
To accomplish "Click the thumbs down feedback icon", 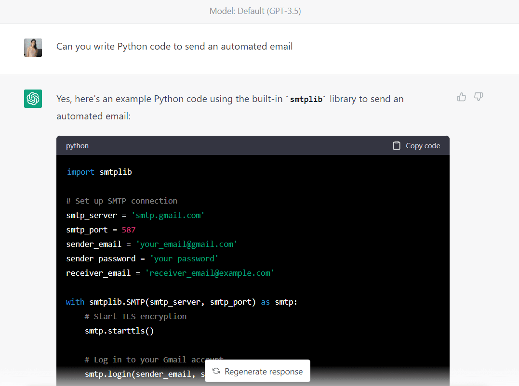I will (479, 97).
